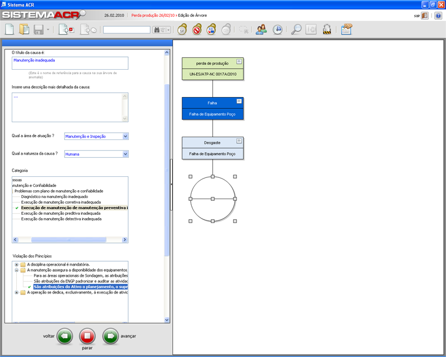Select Para as áreas operacionais de Sondagem item

click(80, 276)
